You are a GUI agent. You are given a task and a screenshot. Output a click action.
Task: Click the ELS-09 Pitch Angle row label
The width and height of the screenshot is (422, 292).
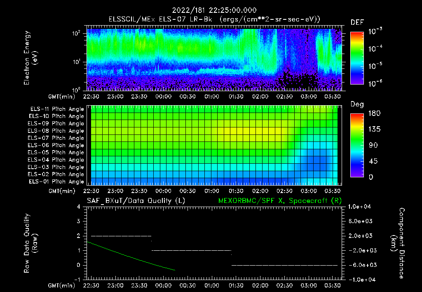click(x=56, y=124)
